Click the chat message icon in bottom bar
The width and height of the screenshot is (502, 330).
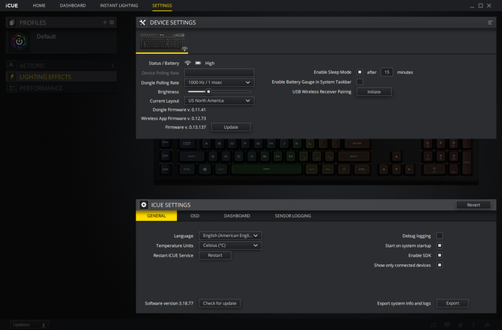click(x=447, y=325)
